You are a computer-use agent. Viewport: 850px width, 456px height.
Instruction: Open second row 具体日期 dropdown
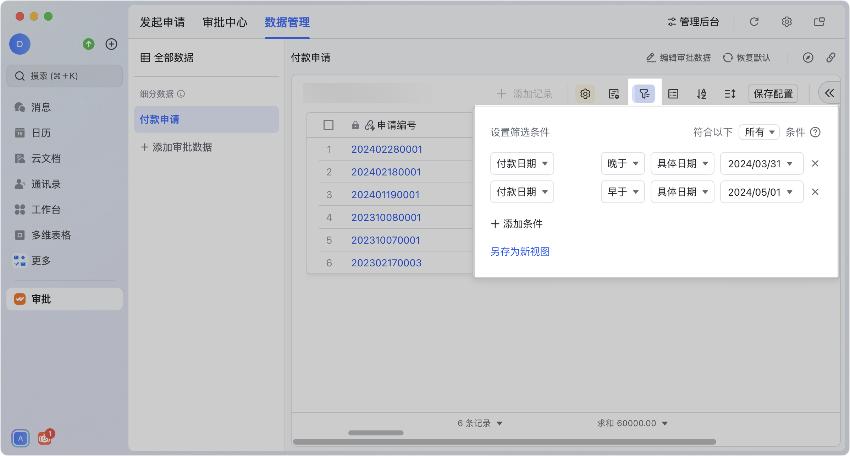[x=682, y=192]
